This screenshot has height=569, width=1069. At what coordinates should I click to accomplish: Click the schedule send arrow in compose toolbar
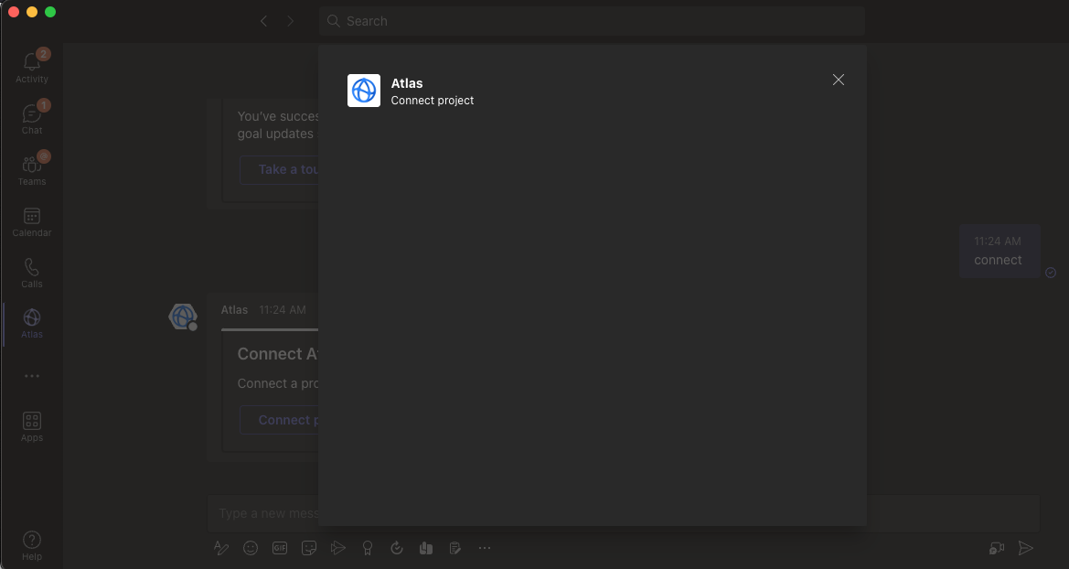pyautogui.click(x=338, y=548)
